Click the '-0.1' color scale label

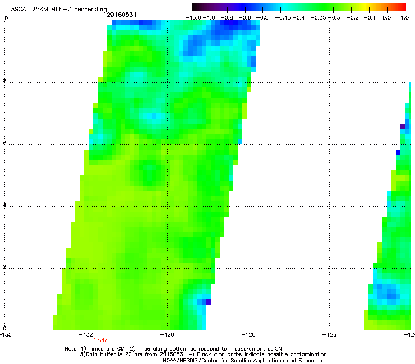click(x=370, y=18)
